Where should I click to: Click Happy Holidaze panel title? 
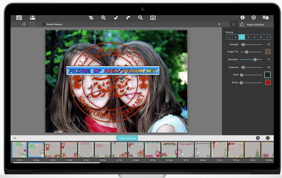255,25
